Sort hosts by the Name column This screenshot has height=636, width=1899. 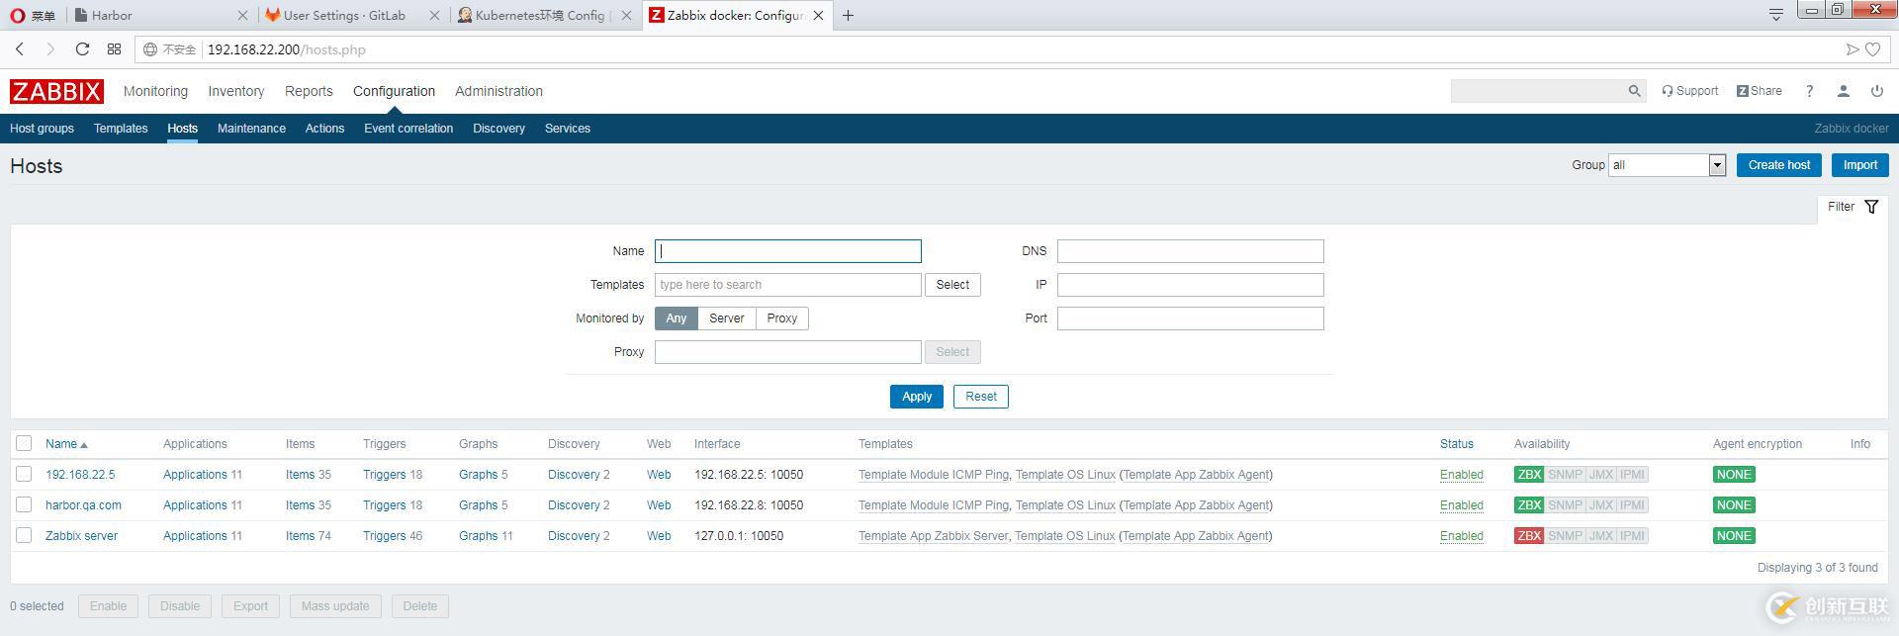66,444
